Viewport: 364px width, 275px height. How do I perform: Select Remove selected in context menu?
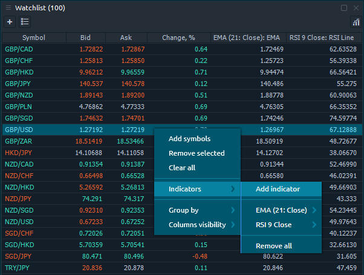[x=197, y=153]
